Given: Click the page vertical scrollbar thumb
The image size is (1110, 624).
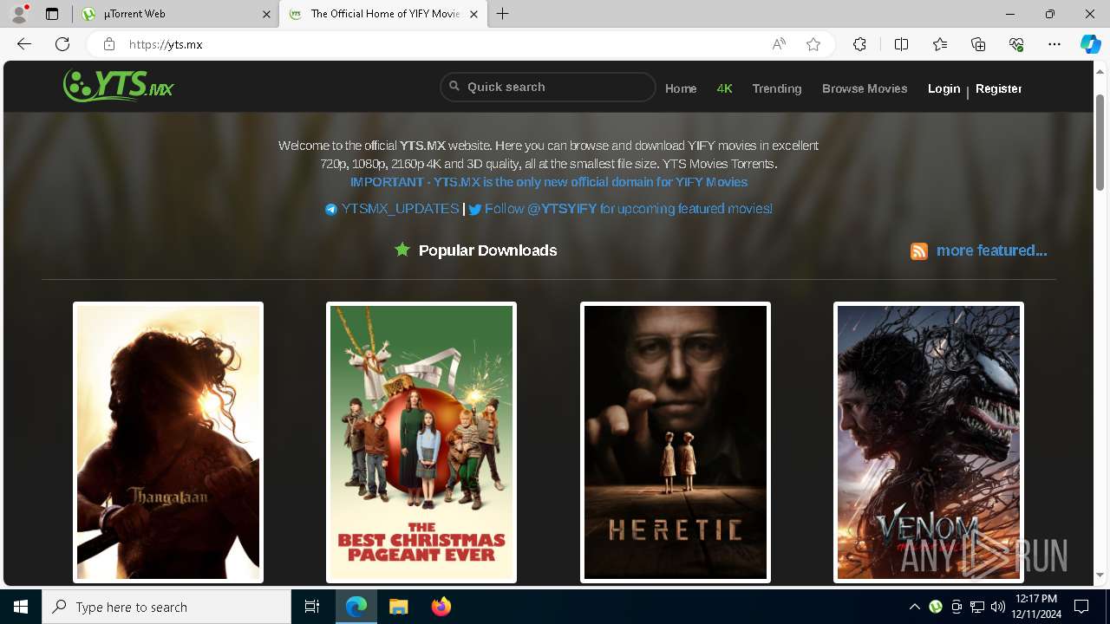Looking at the screenshot, I should pyautogui.click(x=1100, y=142).
